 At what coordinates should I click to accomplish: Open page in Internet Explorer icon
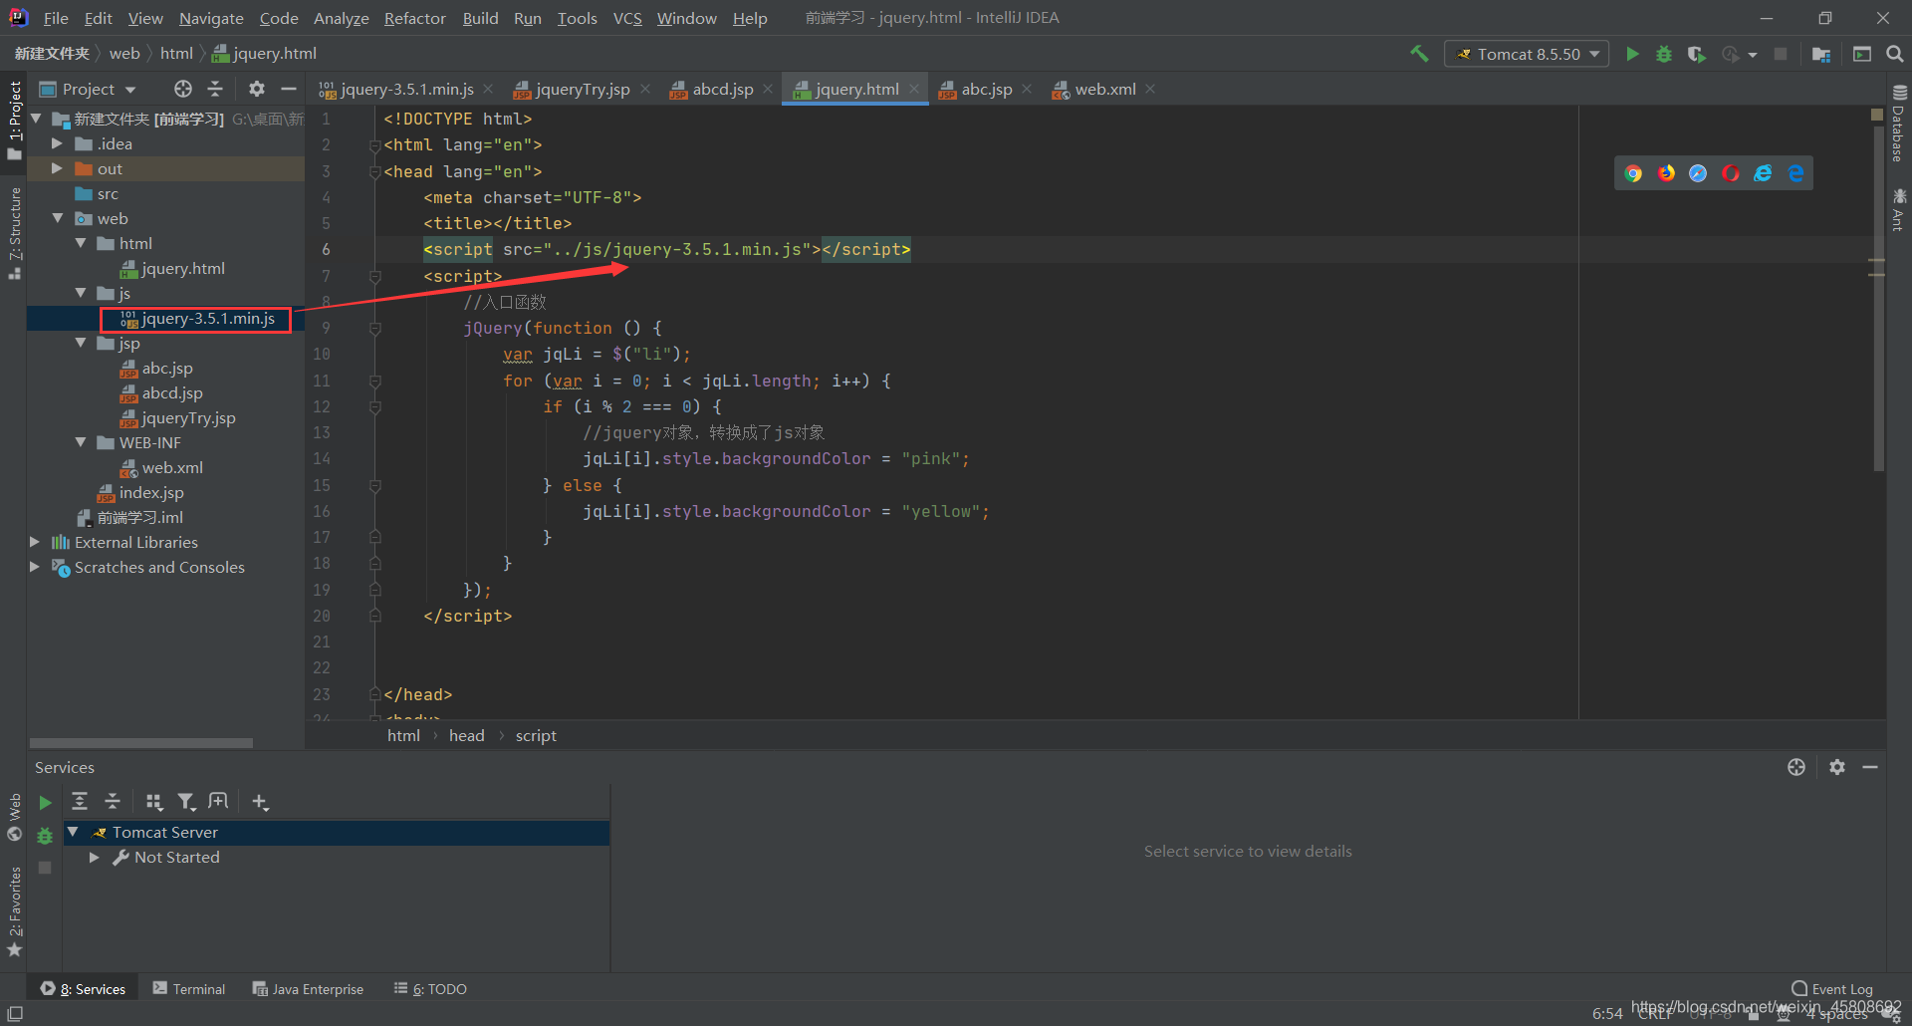click(x=1763, y=173)
